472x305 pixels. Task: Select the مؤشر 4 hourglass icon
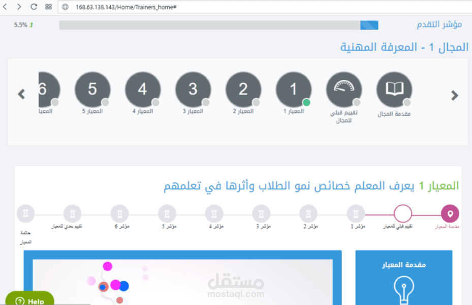coord(214,213)
